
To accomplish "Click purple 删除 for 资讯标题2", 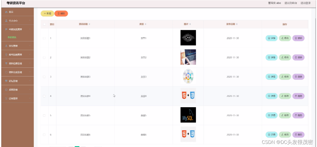I will [299, 57].
